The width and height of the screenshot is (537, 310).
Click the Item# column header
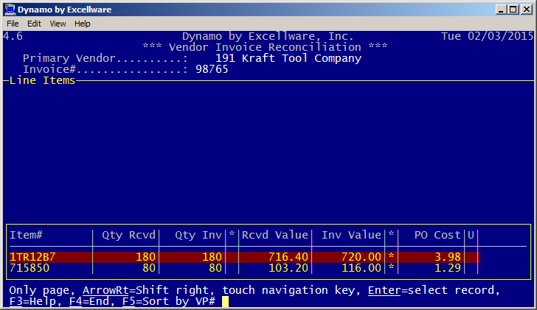(26, 235)
